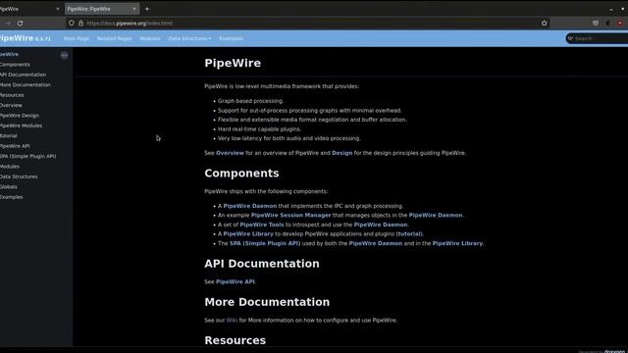Click the search magnifier icon in docs header
Viewport: 628px width, 353px height.
(570, 38)
